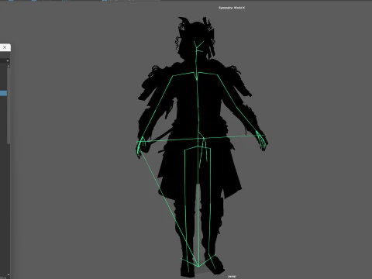Click the left panel vertical scrollbar

point(9,105)
